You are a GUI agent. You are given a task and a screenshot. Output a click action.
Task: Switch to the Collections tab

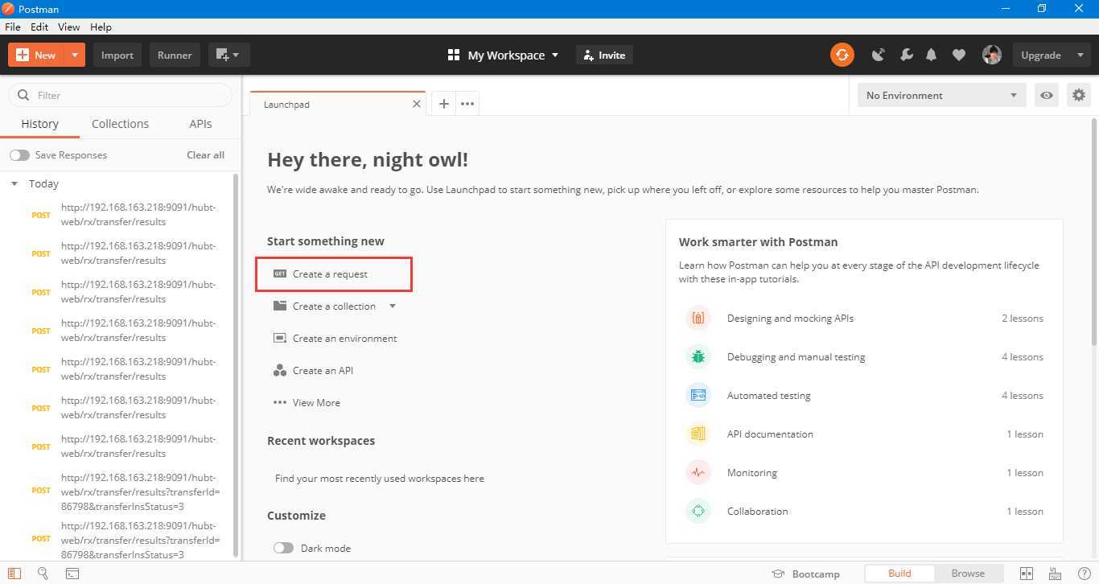click(x=120, y=124)
